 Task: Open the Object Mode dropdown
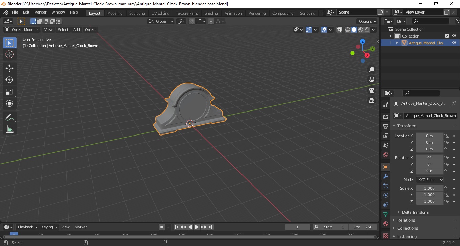coord(22,30)
